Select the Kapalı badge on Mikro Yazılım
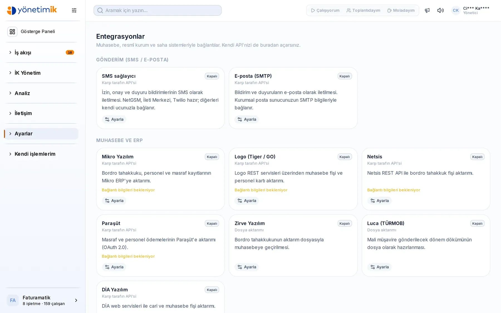This screenshot has width=501, height=313. click(212, 157)
